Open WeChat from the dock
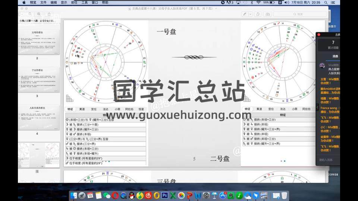This screenshot has height=201, width=358. point(107,195)
